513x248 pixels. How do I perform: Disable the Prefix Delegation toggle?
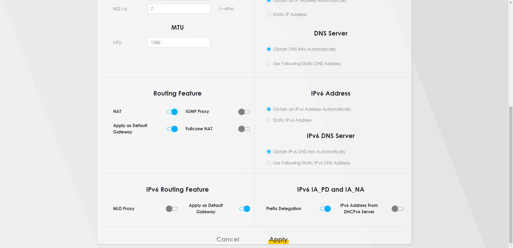click(x=325, y=209)
